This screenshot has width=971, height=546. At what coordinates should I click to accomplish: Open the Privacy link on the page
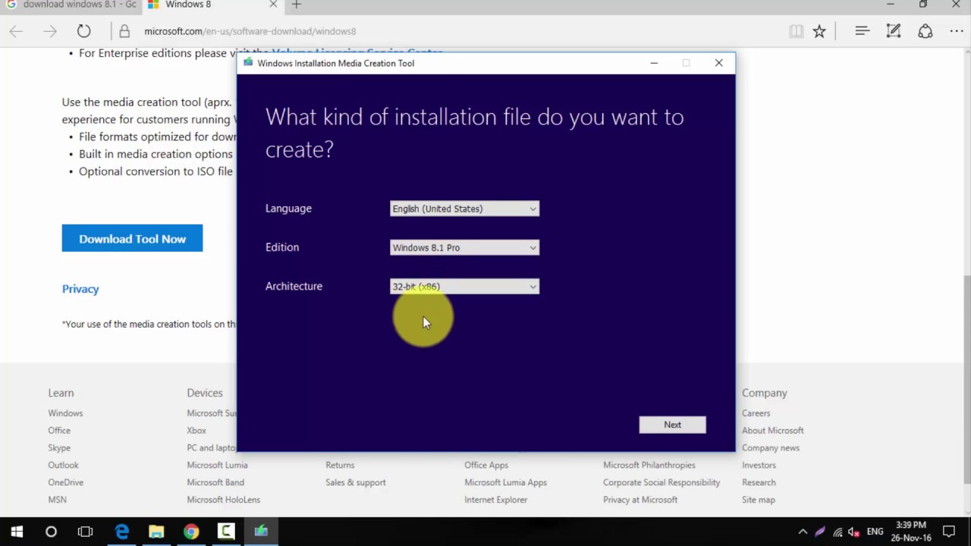80,289
